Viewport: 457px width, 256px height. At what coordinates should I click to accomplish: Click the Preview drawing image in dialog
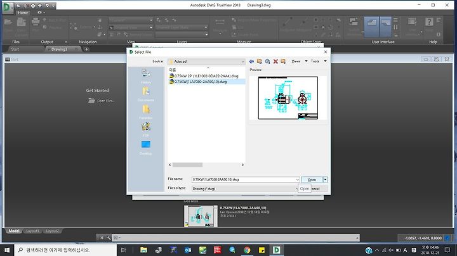[x=288, y=98]
